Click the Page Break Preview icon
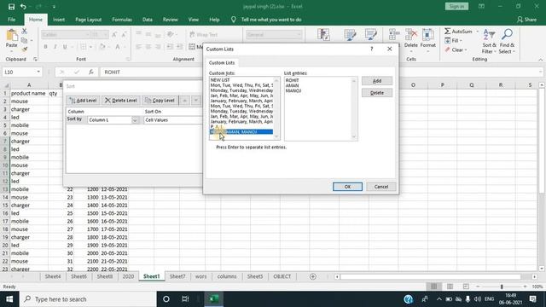 (466, 287)
